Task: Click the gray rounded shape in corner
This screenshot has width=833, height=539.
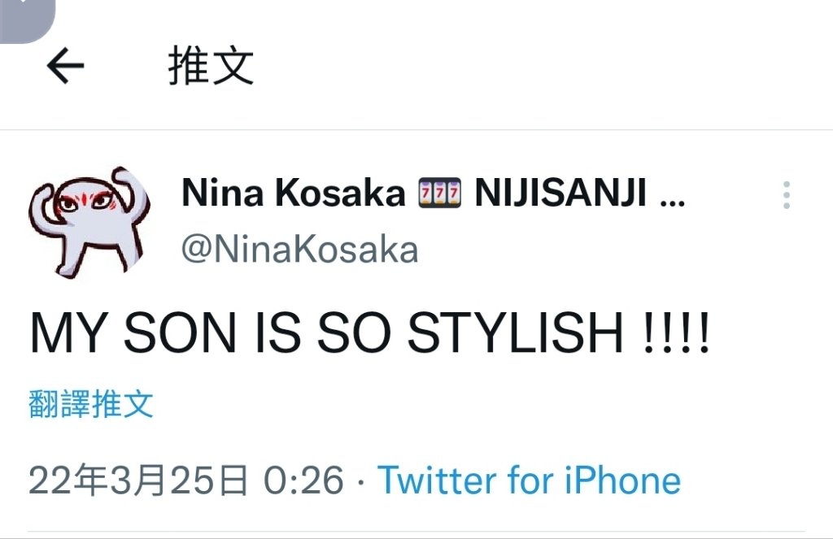Action: [x=27, y=20]
